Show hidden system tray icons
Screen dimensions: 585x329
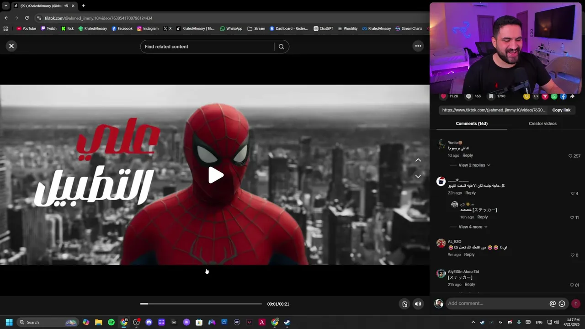tap(473, 322)
